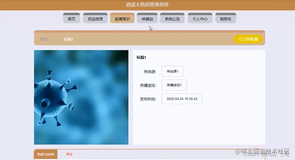Click the 传播途径1 value box
This screenshot has width=295, height=160.
pos(174,85)
